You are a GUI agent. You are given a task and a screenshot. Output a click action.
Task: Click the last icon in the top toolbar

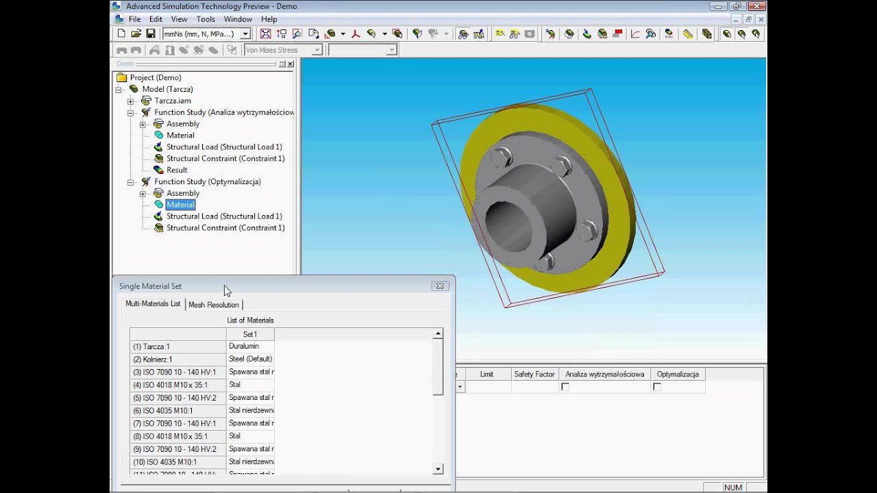(756, 34)
